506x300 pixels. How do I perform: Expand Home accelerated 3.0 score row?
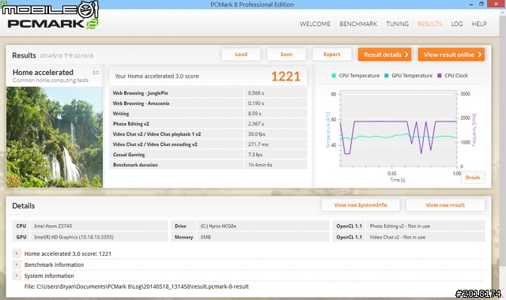click(x=17, y=253)
